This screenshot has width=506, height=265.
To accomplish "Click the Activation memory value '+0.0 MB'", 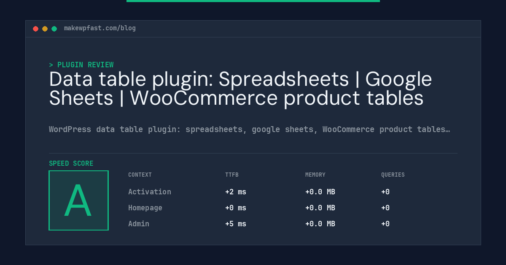I will click(x=320, y=192).
